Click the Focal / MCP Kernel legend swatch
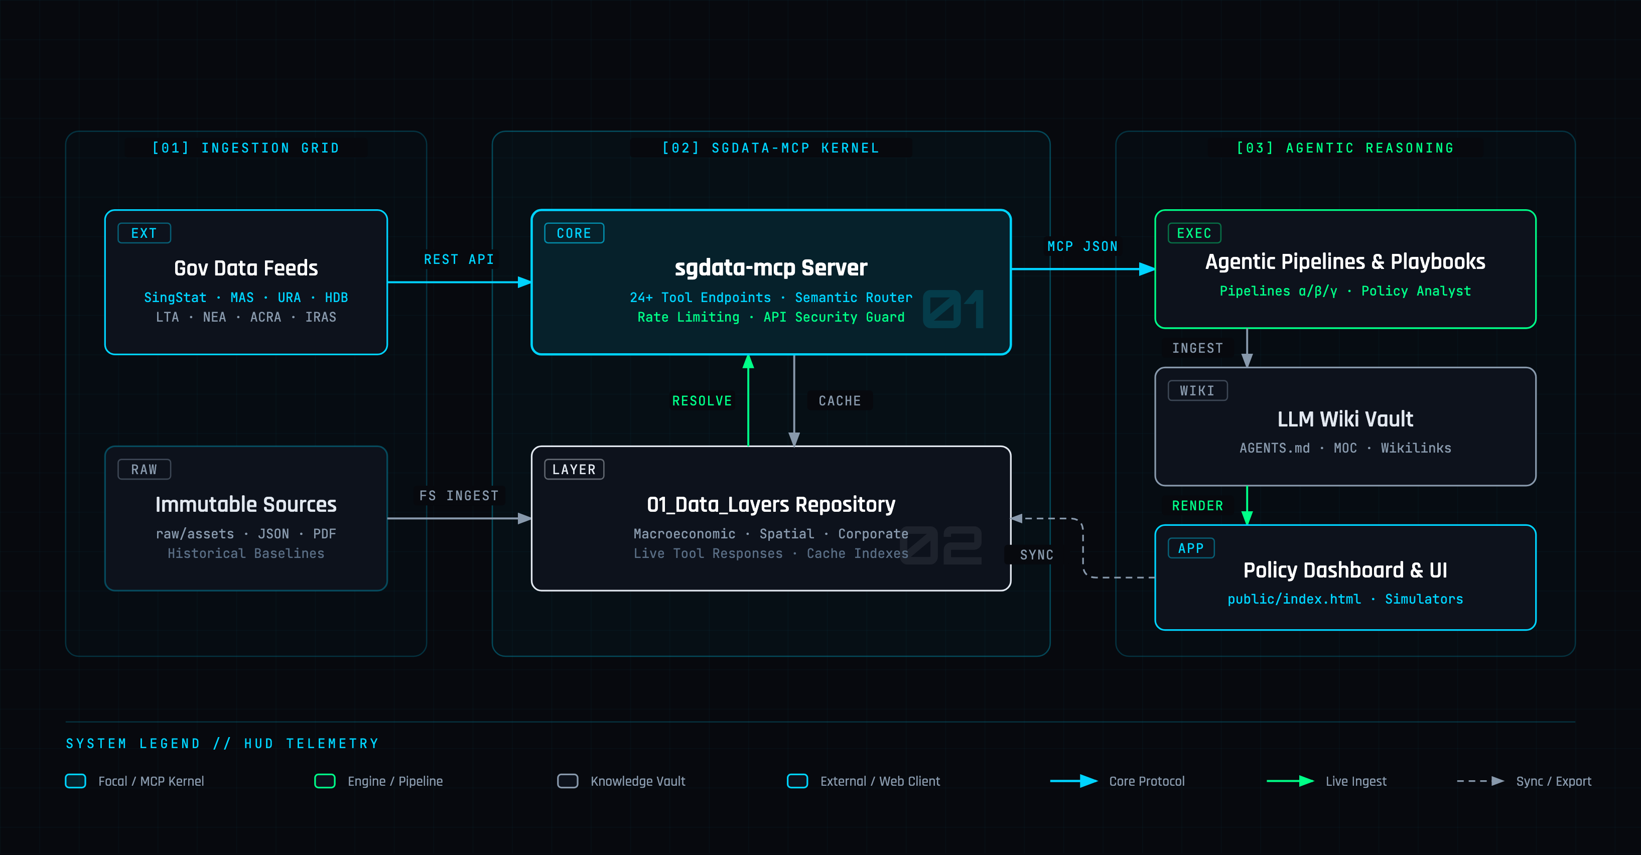 point(76,781)
